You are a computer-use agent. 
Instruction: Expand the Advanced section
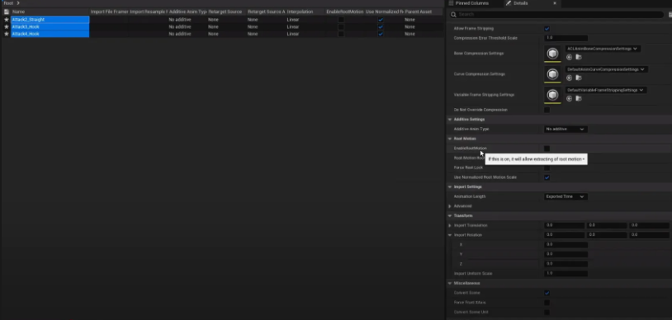450,206
